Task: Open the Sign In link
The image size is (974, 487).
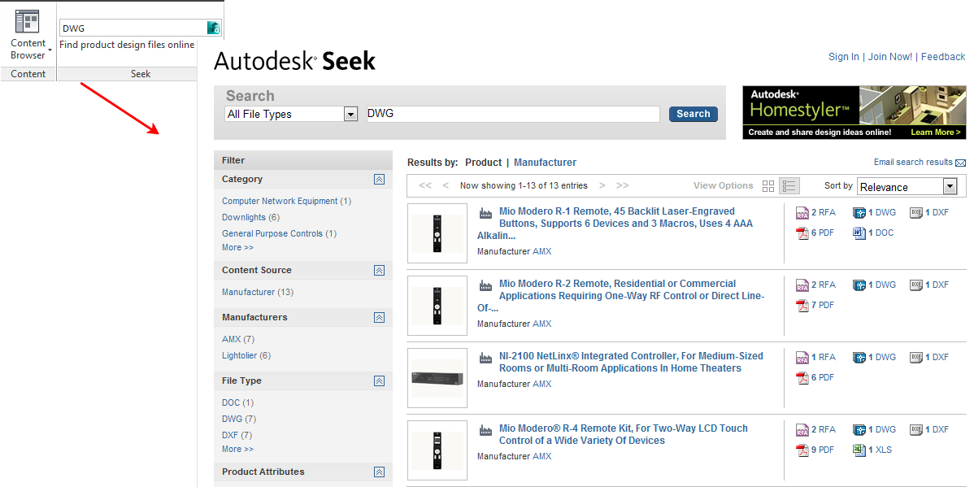Action: 843,57
